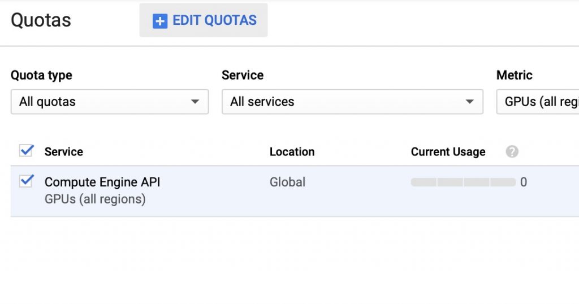Image resolution: width=579 pixels, height=304 pixels.
Task: Click the Metric filter label
Action: pyautogui.click(x=514, y=75)
